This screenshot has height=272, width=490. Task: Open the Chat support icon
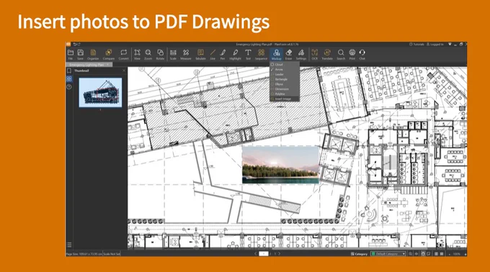[362, 54]
